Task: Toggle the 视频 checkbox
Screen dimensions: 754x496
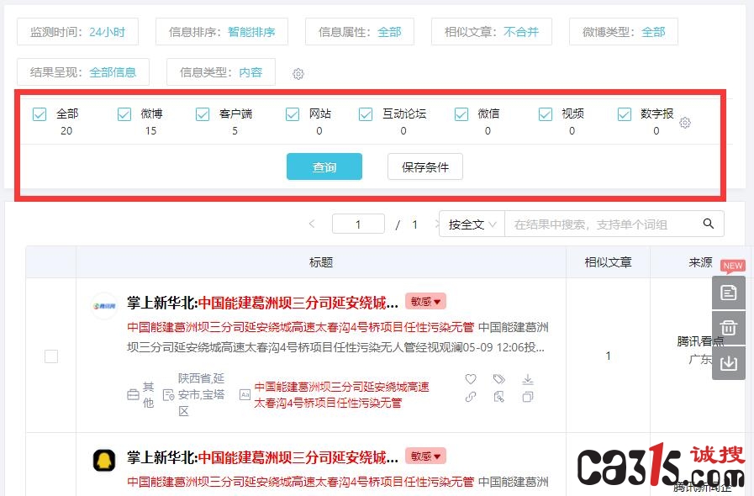Action: [x=546, y=114]
